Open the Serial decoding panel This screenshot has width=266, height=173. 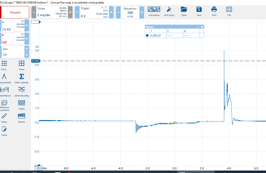(22, 91)
